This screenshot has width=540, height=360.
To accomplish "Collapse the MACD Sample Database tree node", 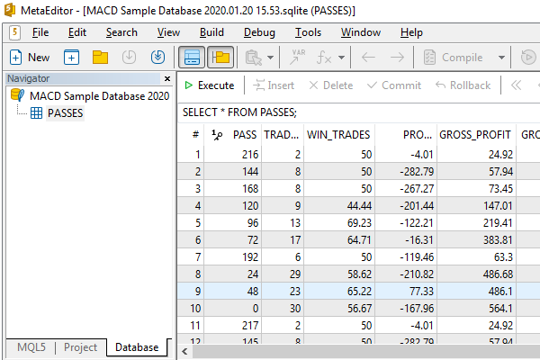I will point(17,96).
